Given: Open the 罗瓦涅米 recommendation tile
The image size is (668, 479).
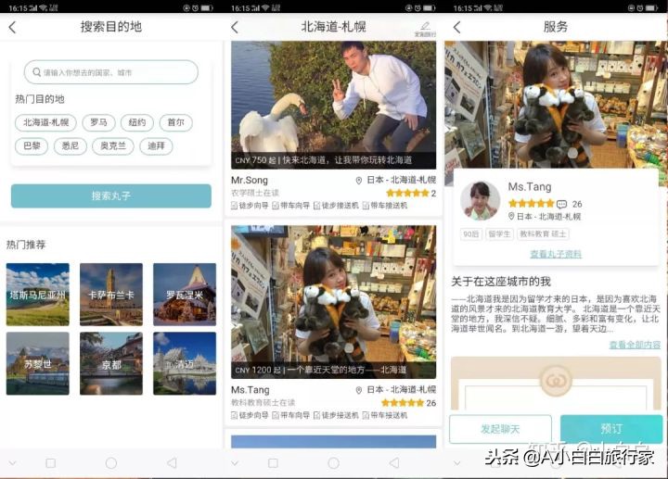Looking at the screenshot, I should click(x=185, y=295).
